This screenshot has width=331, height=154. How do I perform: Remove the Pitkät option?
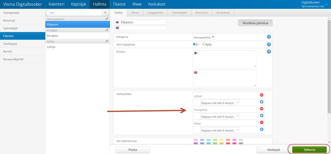pos(261,122)
